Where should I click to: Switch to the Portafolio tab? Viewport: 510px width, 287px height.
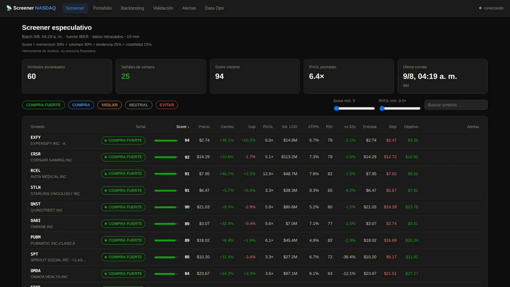(103, 8)
